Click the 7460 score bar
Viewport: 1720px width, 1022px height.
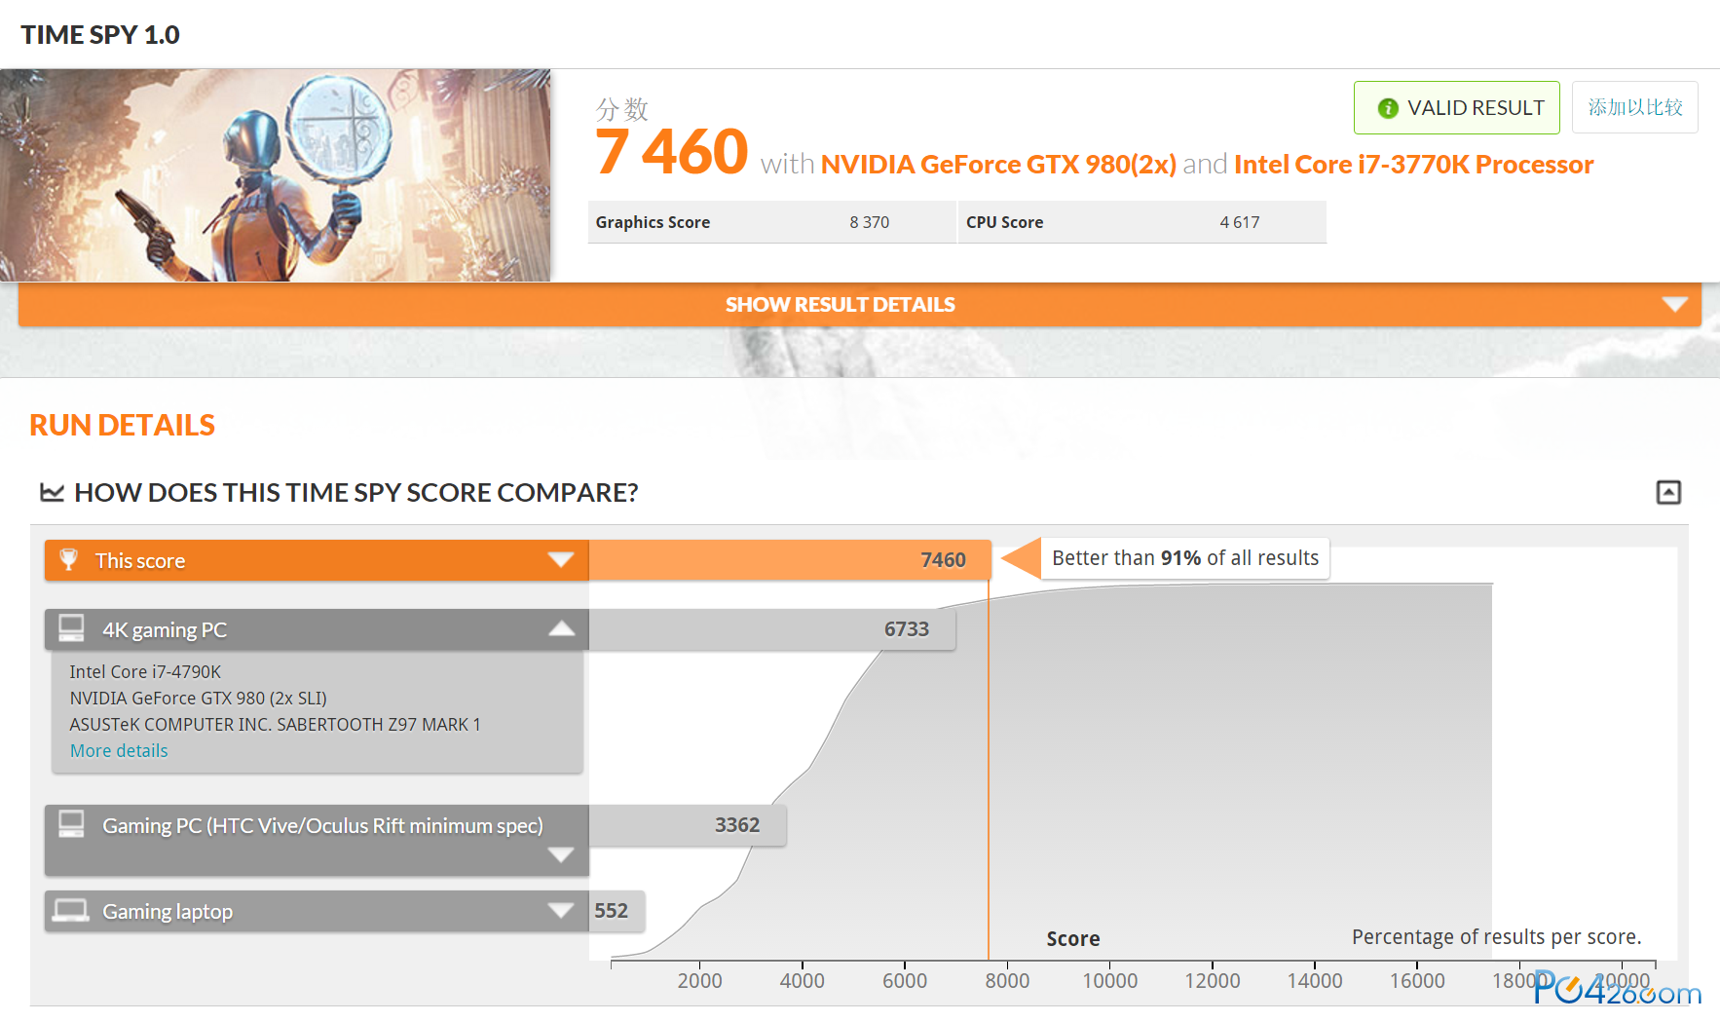pyautogui.click(x=790, y=560)
